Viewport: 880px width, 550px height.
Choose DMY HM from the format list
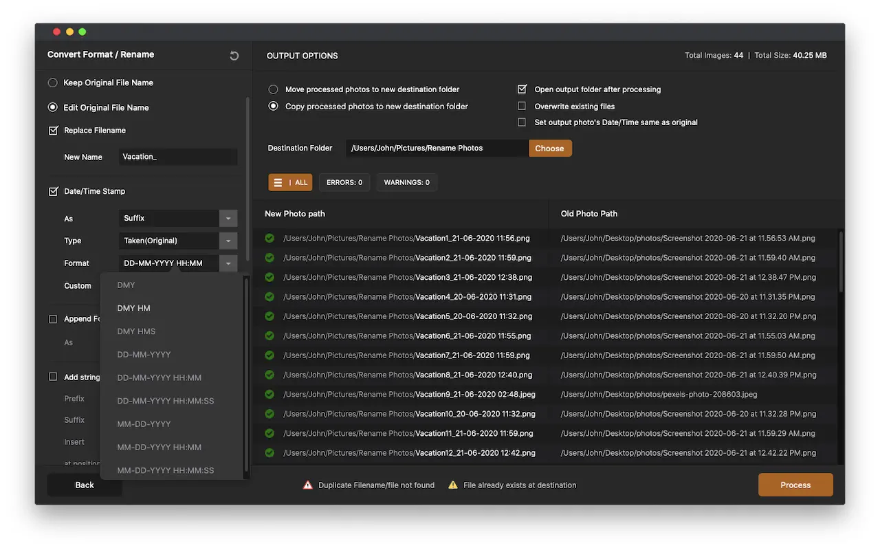(x=133, y=308)
